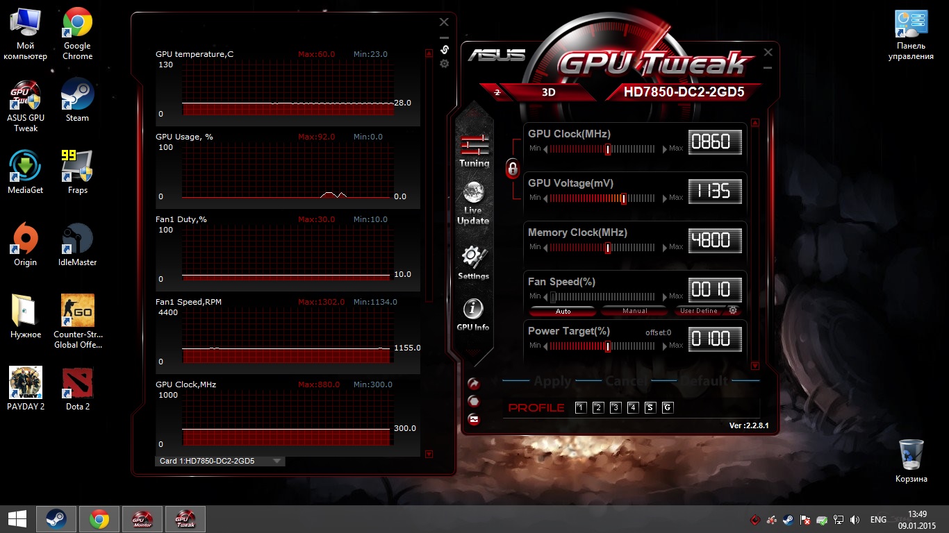Restore Default tuning values

click(x=704, y=380)
